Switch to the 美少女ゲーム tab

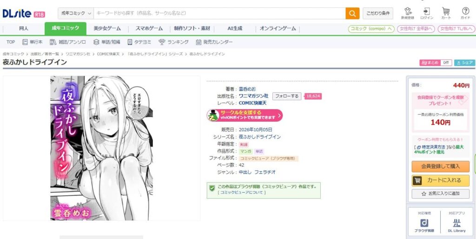click(107, 28)
